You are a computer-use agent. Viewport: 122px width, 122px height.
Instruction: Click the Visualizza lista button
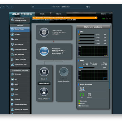(44, 83)
